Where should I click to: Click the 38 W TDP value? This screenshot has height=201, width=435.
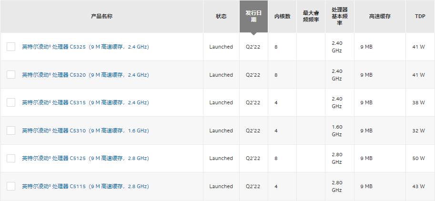pos(419,102)
